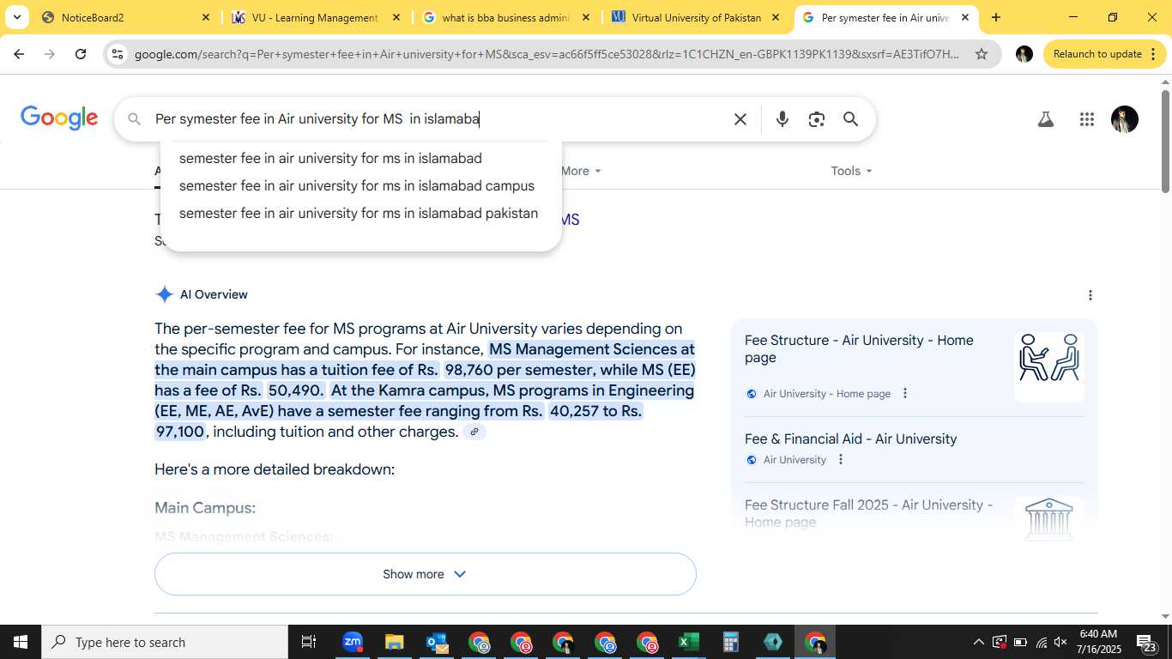The width and height of the screenshot is (1172, 659).
Task: Switch to Virtual University of Pakistan tab
Action: tap(696, 17)
